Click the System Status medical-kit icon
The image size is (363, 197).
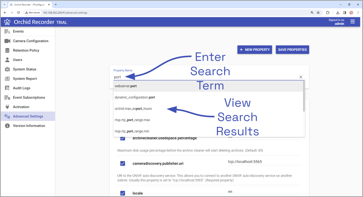coord(7,69)
